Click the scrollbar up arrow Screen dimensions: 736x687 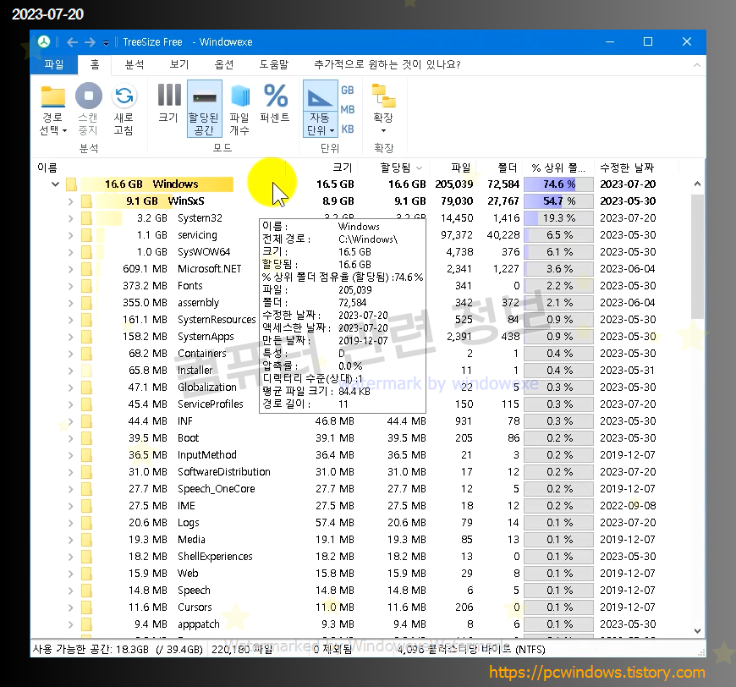tap(698, 184)
